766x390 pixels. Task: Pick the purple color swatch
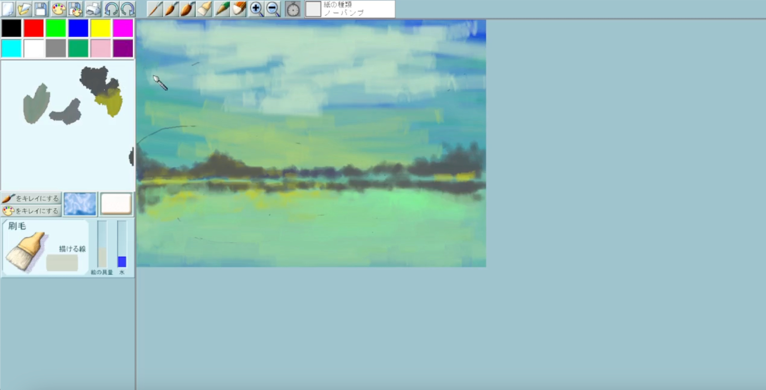click(x=123, y=49)
